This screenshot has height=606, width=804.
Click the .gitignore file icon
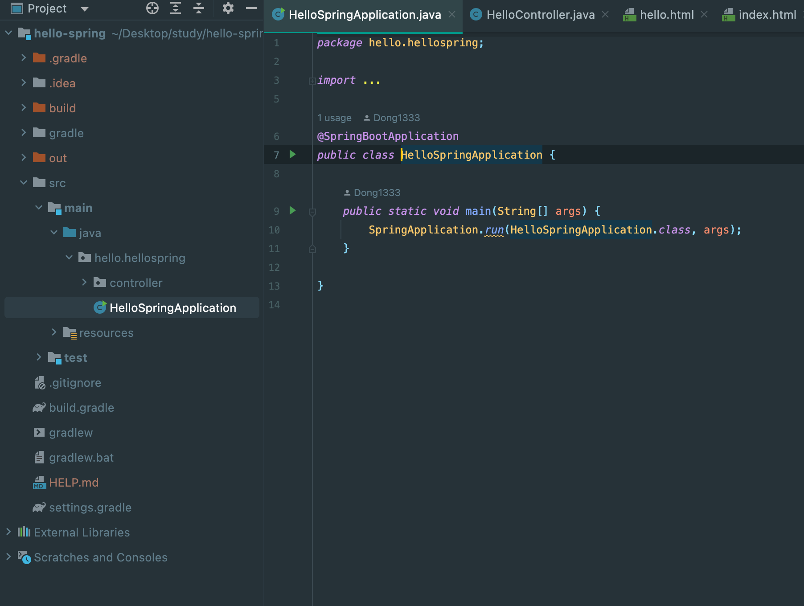(x=40, y=383)
